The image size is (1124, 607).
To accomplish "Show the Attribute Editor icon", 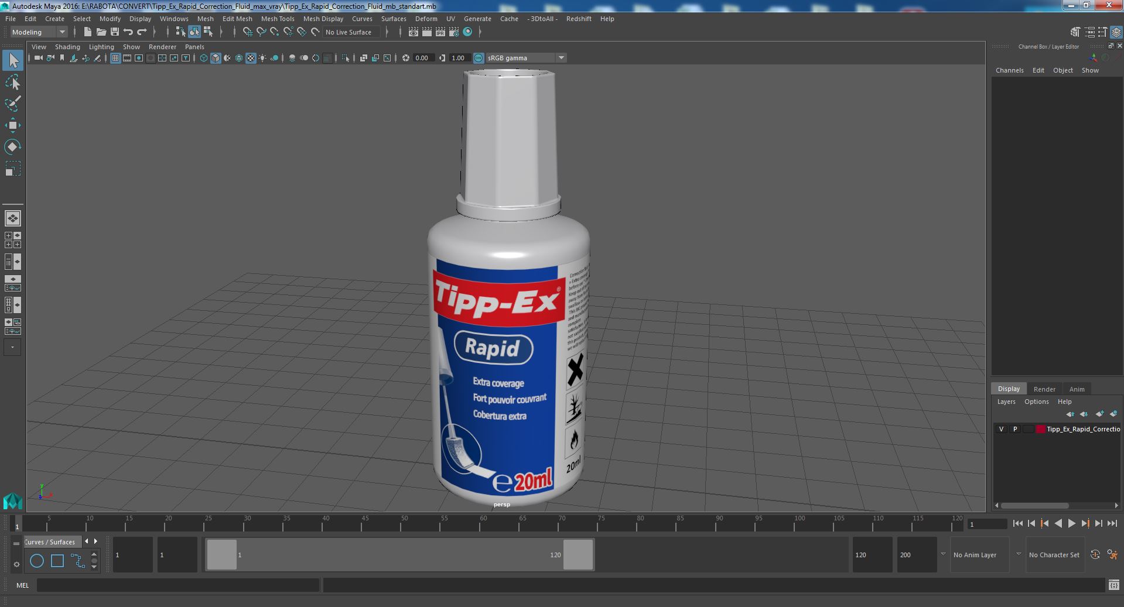I will [1089, 32].
